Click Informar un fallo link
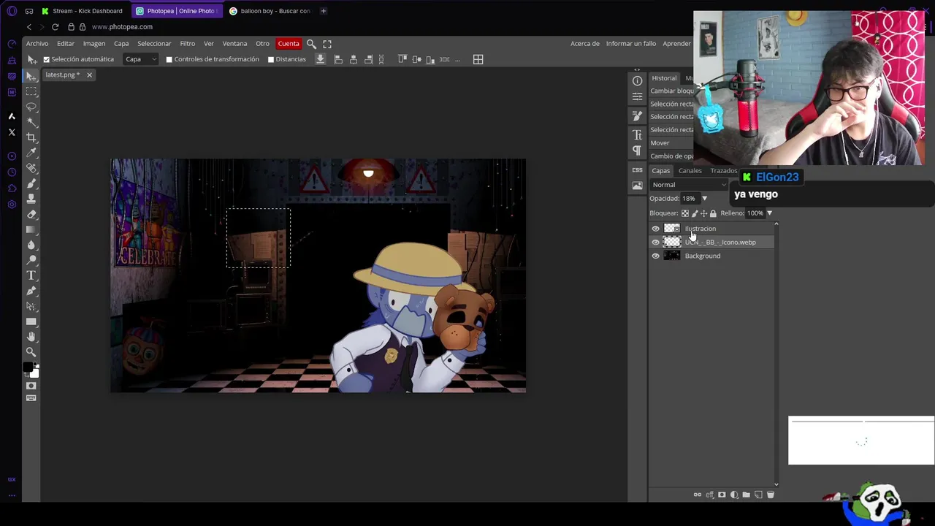 631,44
